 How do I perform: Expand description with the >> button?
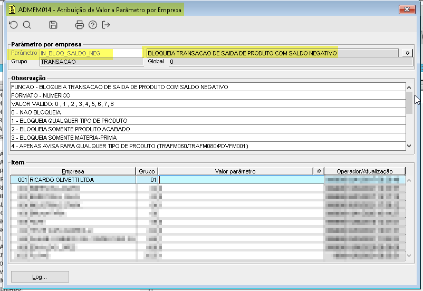pos(407,53)
